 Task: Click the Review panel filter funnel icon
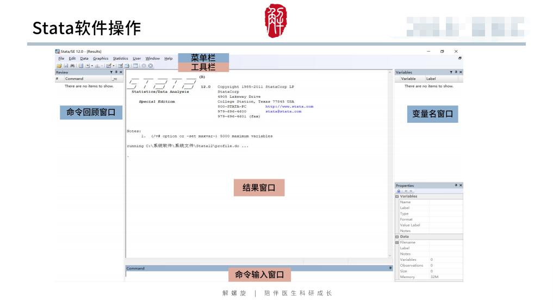click(x=111, y=72)
